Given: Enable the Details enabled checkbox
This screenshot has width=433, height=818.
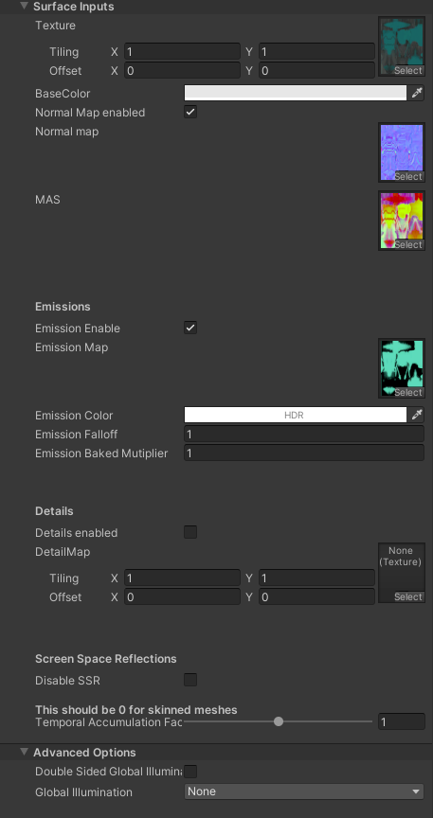Looking at the screenshot, I should point(190,533).
